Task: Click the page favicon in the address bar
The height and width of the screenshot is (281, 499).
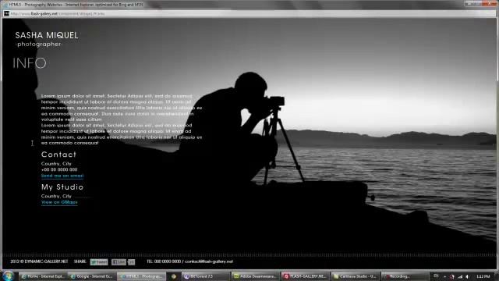Action: click(6, 13)
